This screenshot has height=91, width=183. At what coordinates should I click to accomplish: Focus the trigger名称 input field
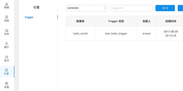[x=132, y=8]
